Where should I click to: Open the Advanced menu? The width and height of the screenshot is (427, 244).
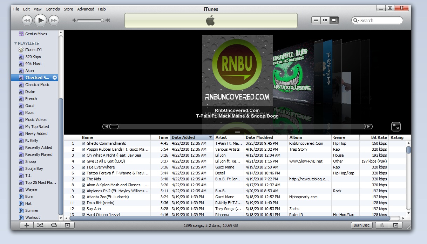86,9
